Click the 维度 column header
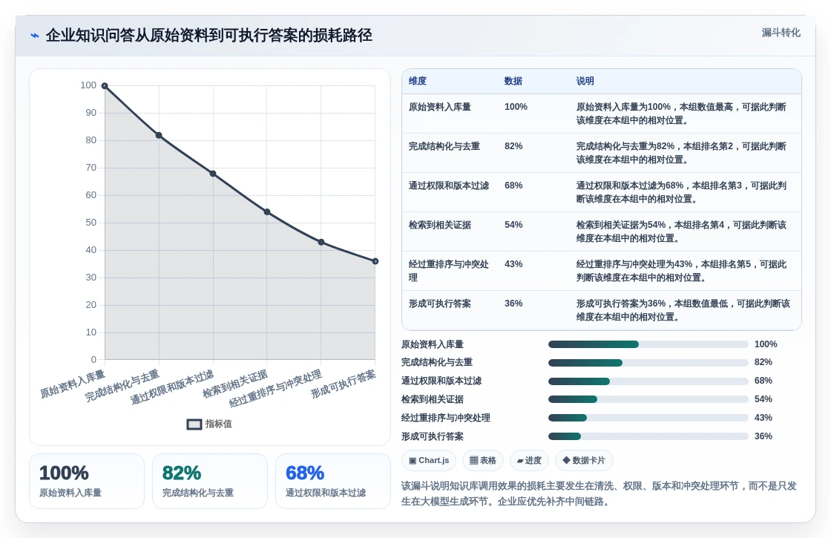The image size is (831, 538). pos(418,81)
